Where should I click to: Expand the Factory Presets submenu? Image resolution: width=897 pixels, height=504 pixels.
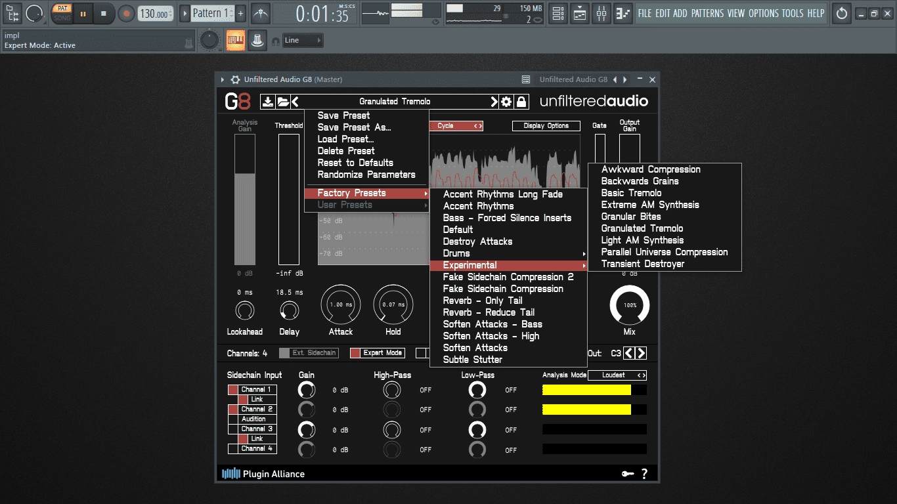(366, 193)
